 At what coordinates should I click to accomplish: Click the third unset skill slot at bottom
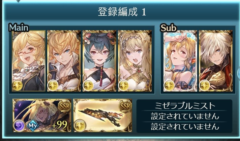click(x=184, y=127)
